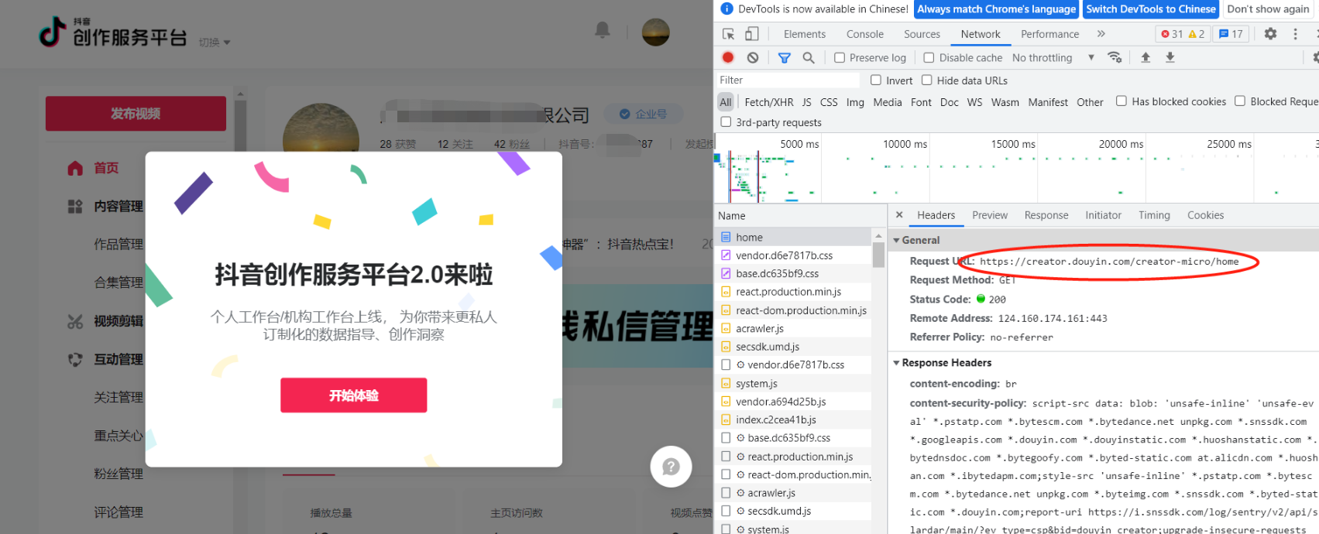This screenshot has height=534, width=1319.
Task: Click the 视频剪辑 scissors icon
Action: 75,321
